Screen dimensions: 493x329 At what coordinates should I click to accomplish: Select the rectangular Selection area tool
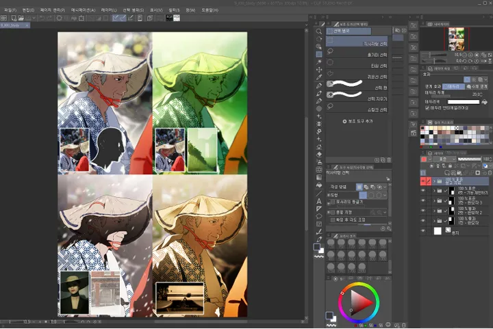[319, 54]
